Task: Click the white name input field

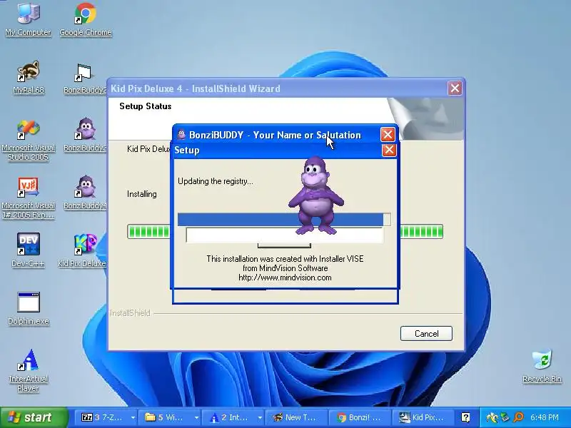Action: 284,235
